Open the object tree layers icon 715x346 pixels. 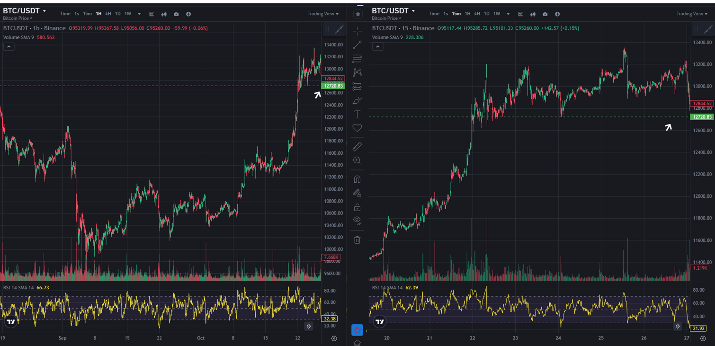click(357, 343)
